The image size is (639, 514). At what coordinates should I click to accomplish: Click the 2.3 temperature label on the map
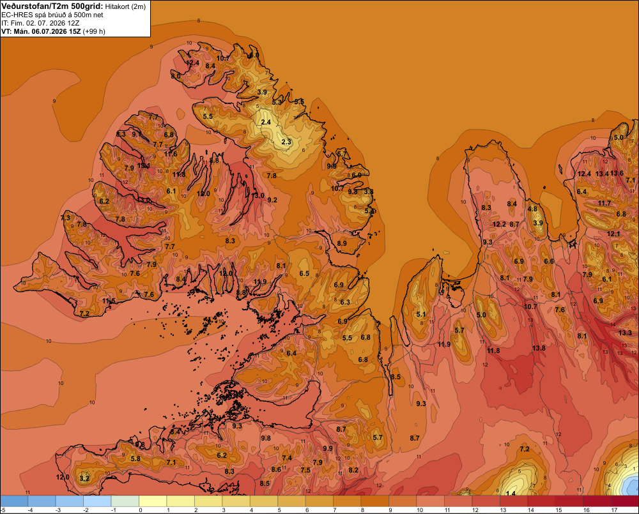click(286, 142)
